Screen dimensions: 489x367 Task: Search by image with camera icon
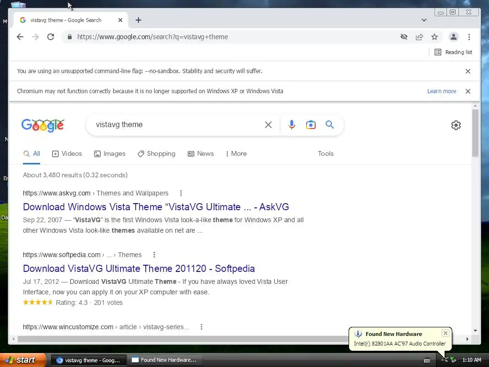tap(310, 125)
